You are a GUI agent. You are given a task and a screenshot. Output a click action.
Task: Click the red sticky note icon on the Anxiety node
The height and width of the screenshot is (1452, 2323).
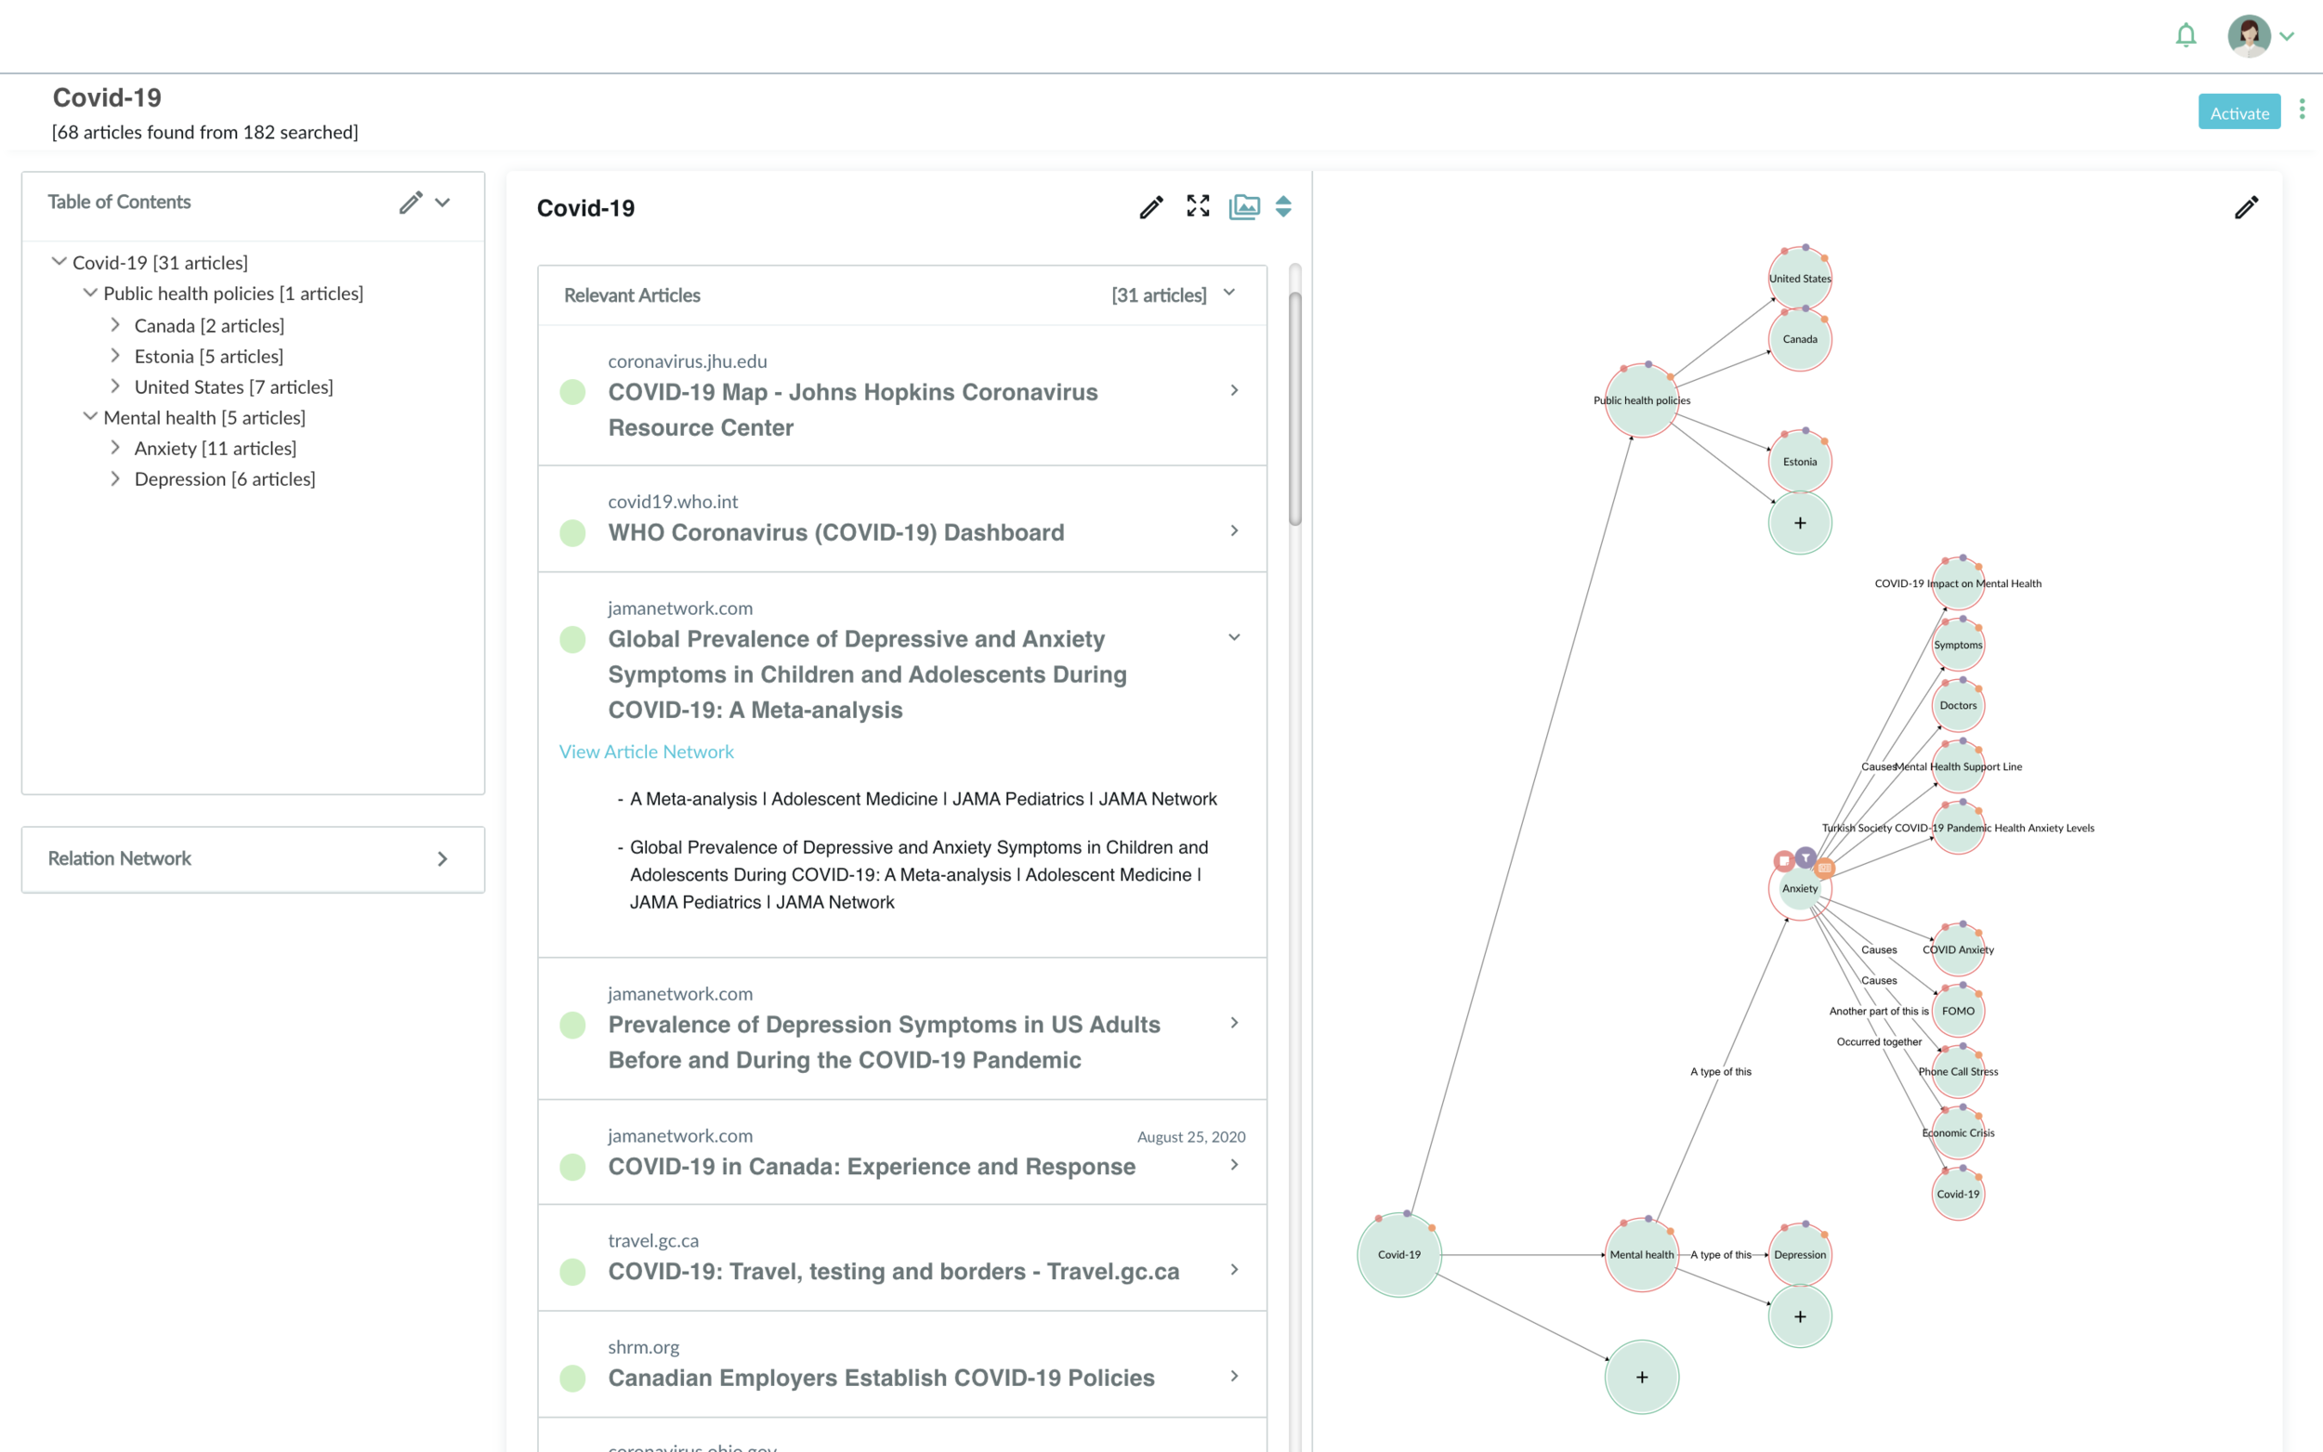tap(1783, 860)
